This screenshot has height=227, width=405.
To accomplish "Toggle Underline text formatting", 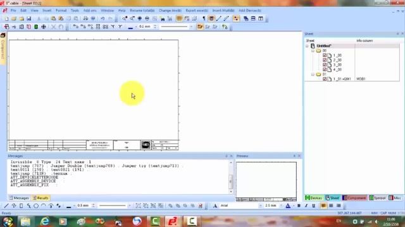I will [314, 206].
